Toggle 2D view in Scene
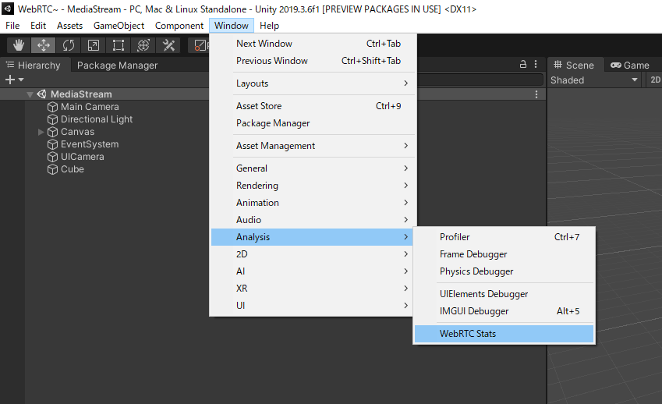This screenshot has width=662, height=404. tap(655, 80)
